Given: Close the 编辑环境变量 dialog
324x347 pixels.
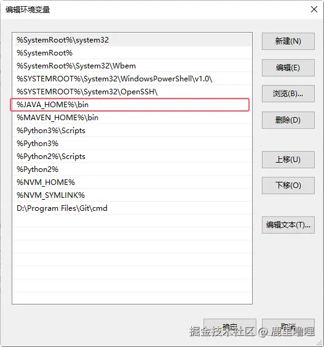Looking at the screenshot, I should (314, 9).
